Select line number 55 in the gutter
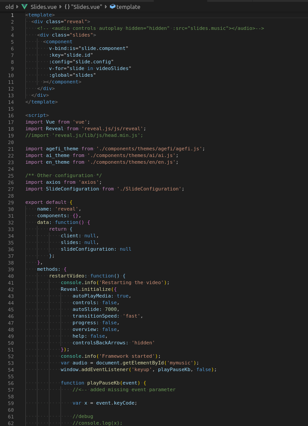This screenshot has width=308, height=426. pos(11,376)
